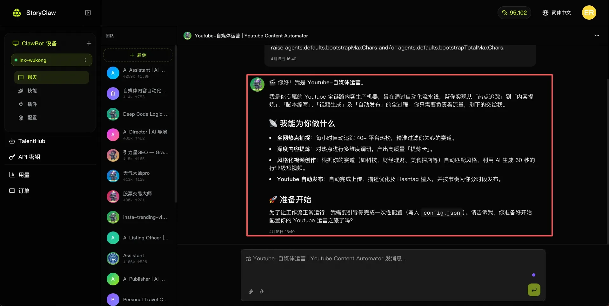Click AI Director avatar icon
The image size is (609, 306).
[113, 135]
